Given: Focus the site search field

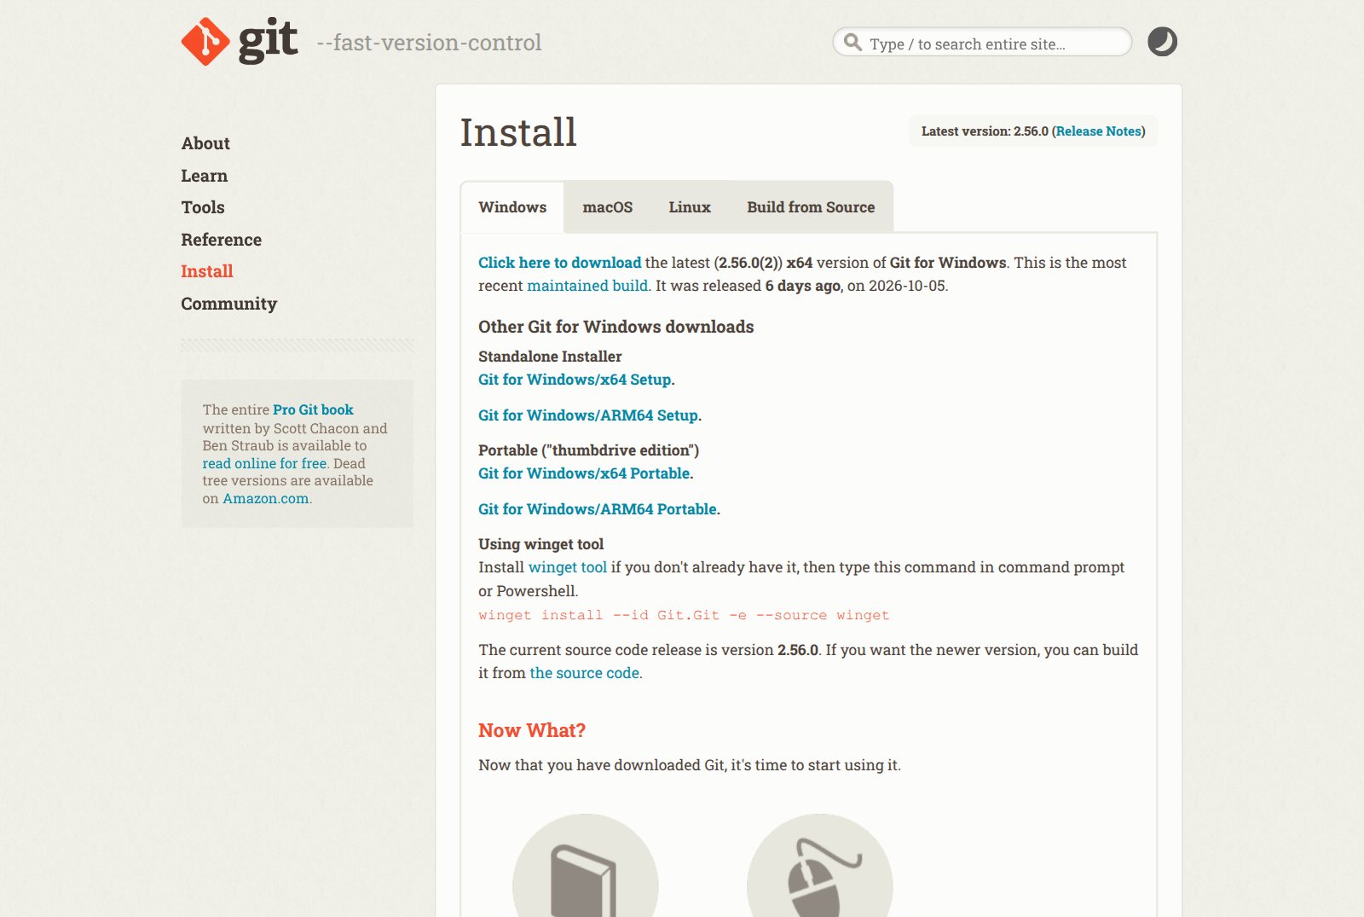Looking at the screenshot, I should (982, 42).
